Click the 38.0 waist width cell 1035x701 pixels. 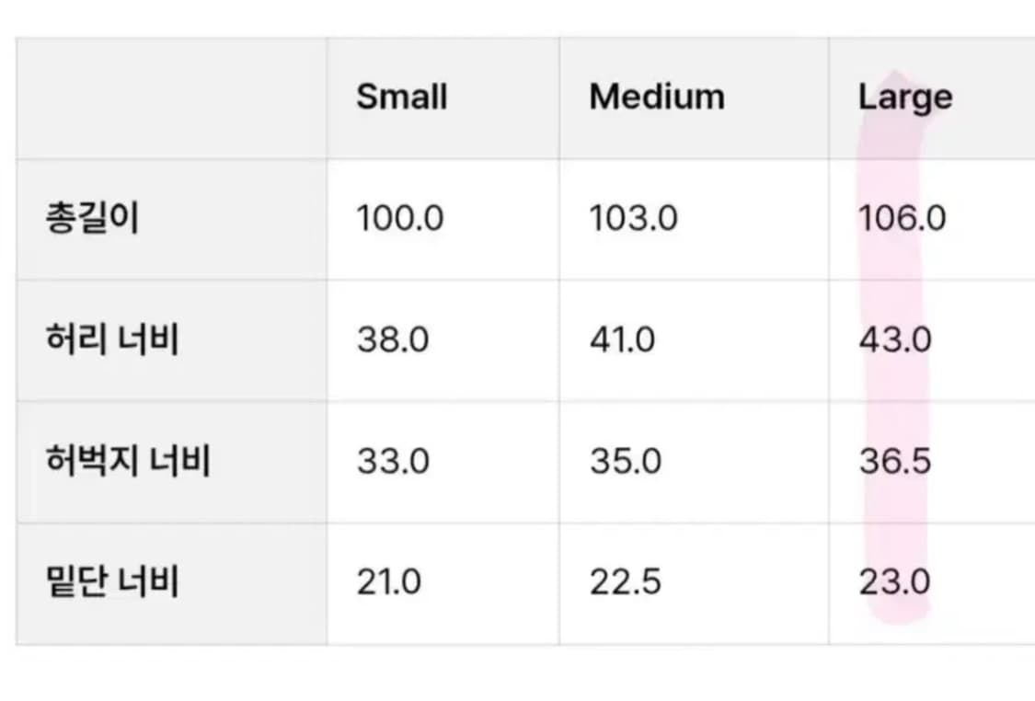[393, 340]
